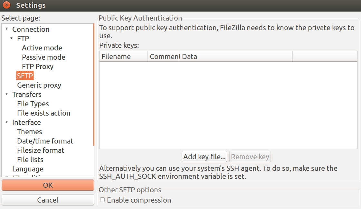The height and width of the screenshot is (209, 361).
Task: Enable compression for SFTP transfers
Action: [x=102, y=200]
